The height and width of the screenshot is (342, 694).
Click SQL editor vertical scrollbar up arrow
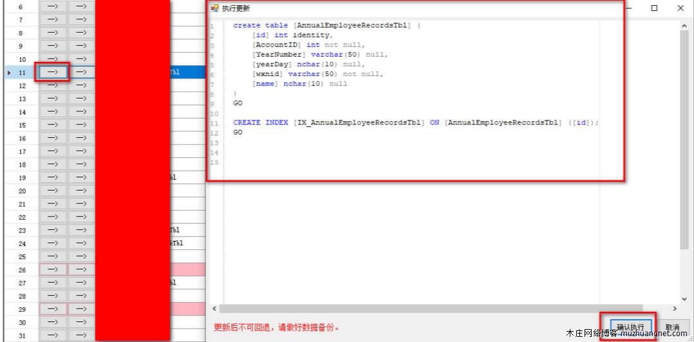(684, 26)
